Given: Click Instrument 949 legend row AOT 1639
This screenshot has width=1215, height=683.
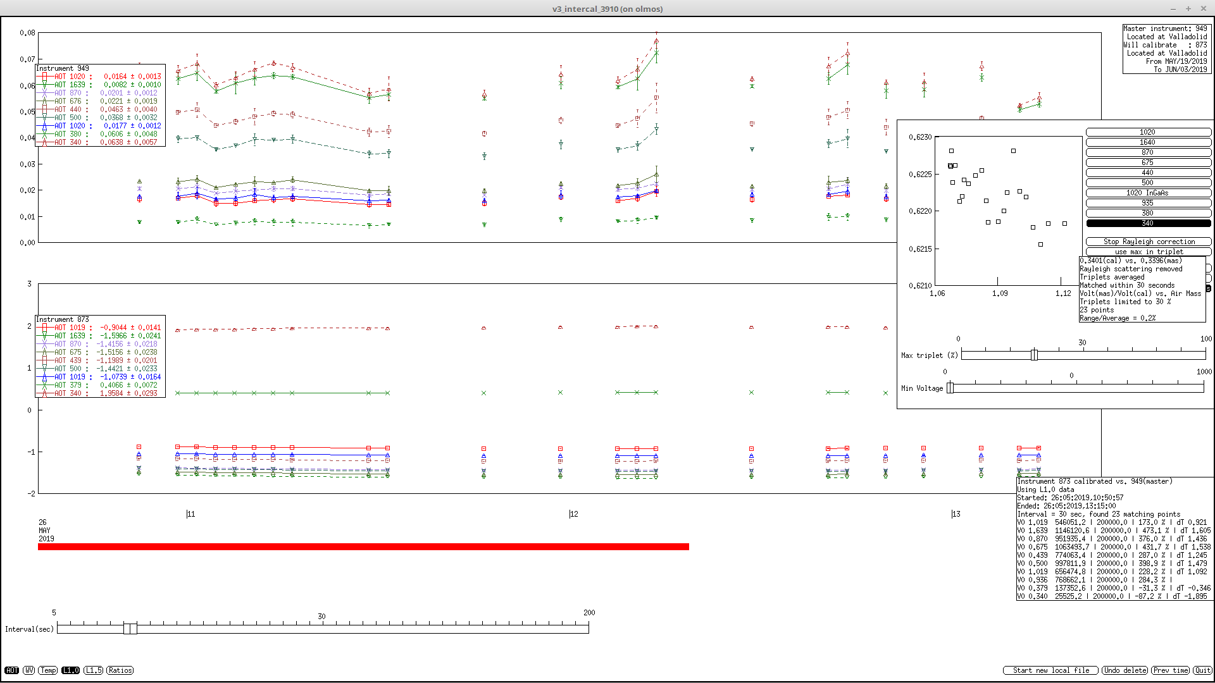Looking at the screenshot, I should pyautogui.click(x=100, y=85).
